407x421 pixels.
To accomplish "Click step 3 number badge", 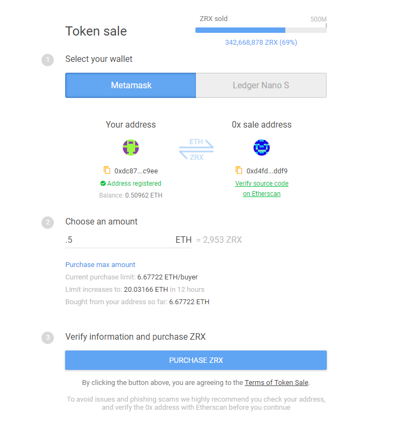I will pos(48,338).
